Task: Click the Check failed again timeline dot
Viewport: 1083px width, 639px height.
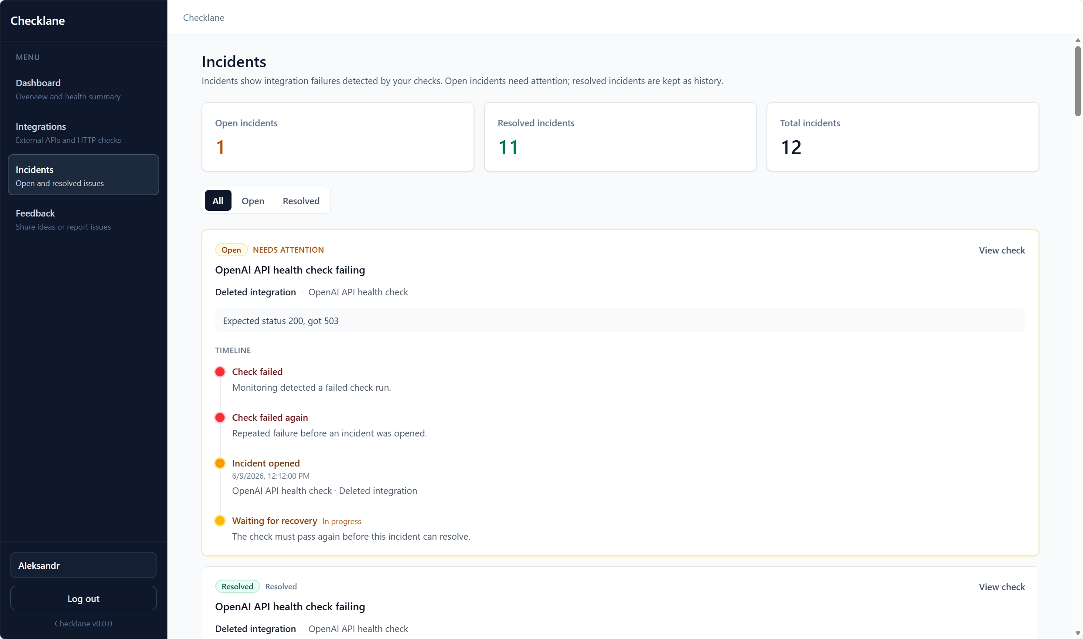Action: [x=220, y=418]
